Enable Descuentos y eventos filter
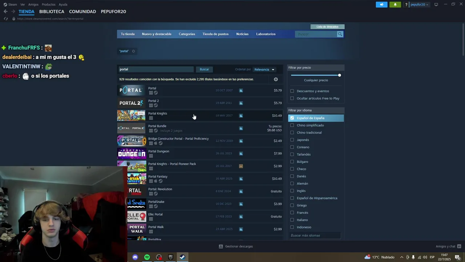The width and height of the screenshot is (465, 262). click(x=292, y=91)
